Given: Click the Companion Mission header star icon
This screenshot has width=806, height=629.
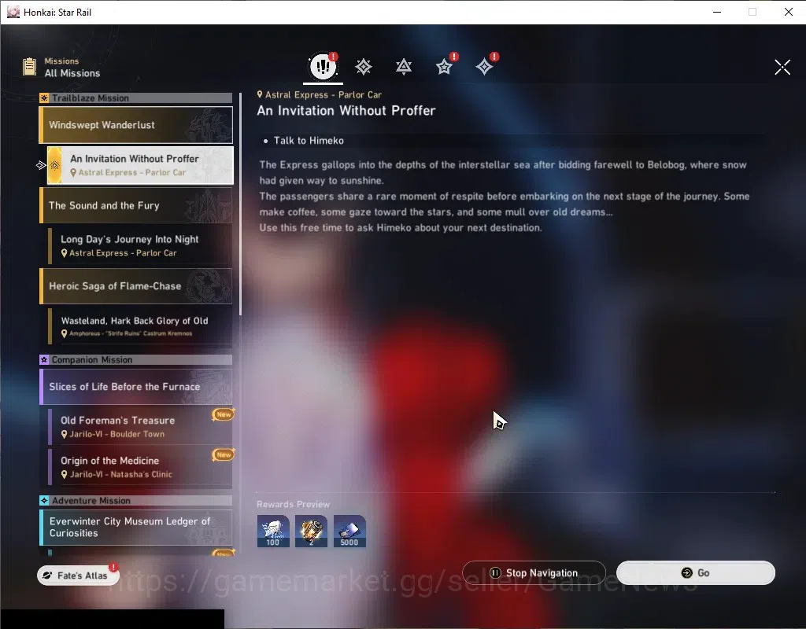Looking at the screenshot, I should (44, 360).
